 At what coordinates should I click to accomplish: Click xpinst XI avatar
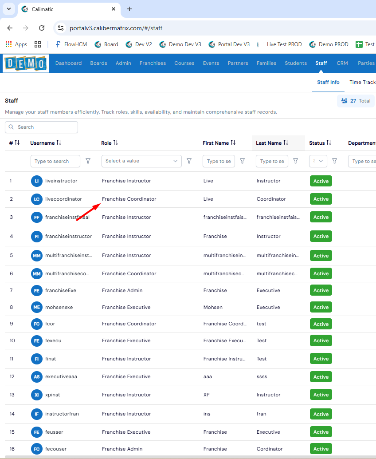tap(37, 395)
